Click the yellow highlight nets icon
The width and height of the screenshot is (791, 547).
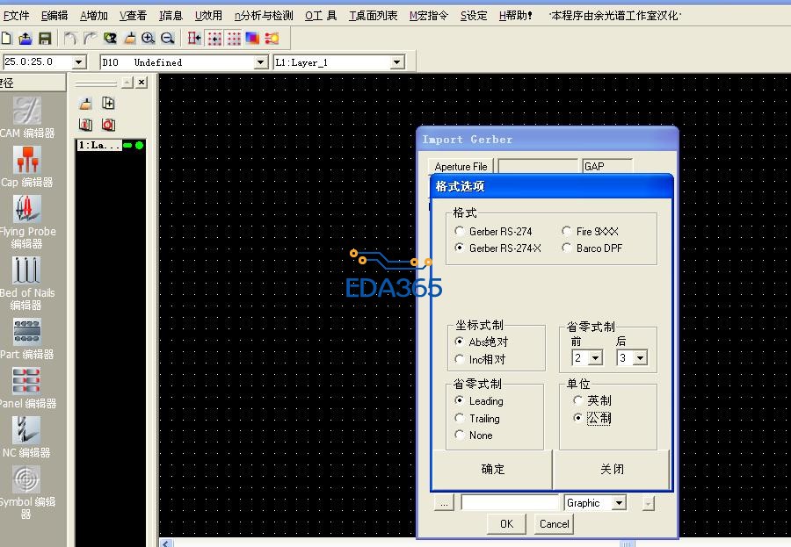click(x=272, y=39)
